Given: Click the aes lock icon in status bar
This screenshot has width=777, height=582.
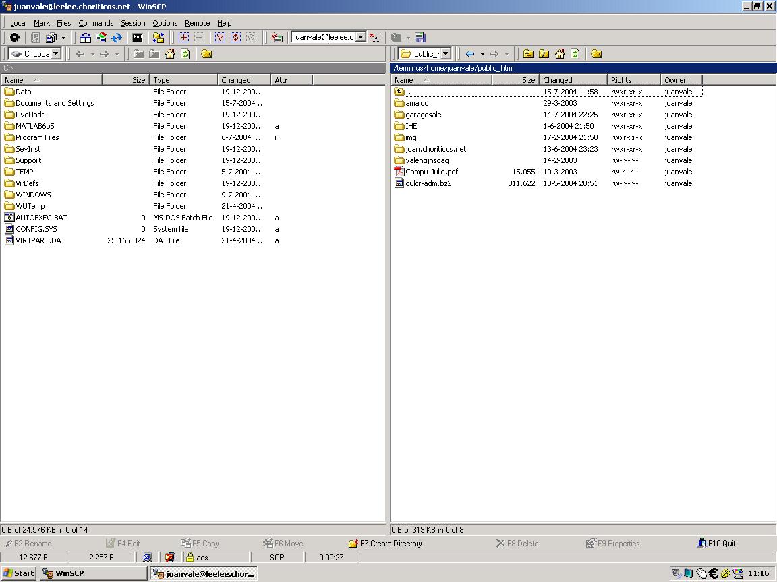Looking at the screenshot, I should pos(190,558).
